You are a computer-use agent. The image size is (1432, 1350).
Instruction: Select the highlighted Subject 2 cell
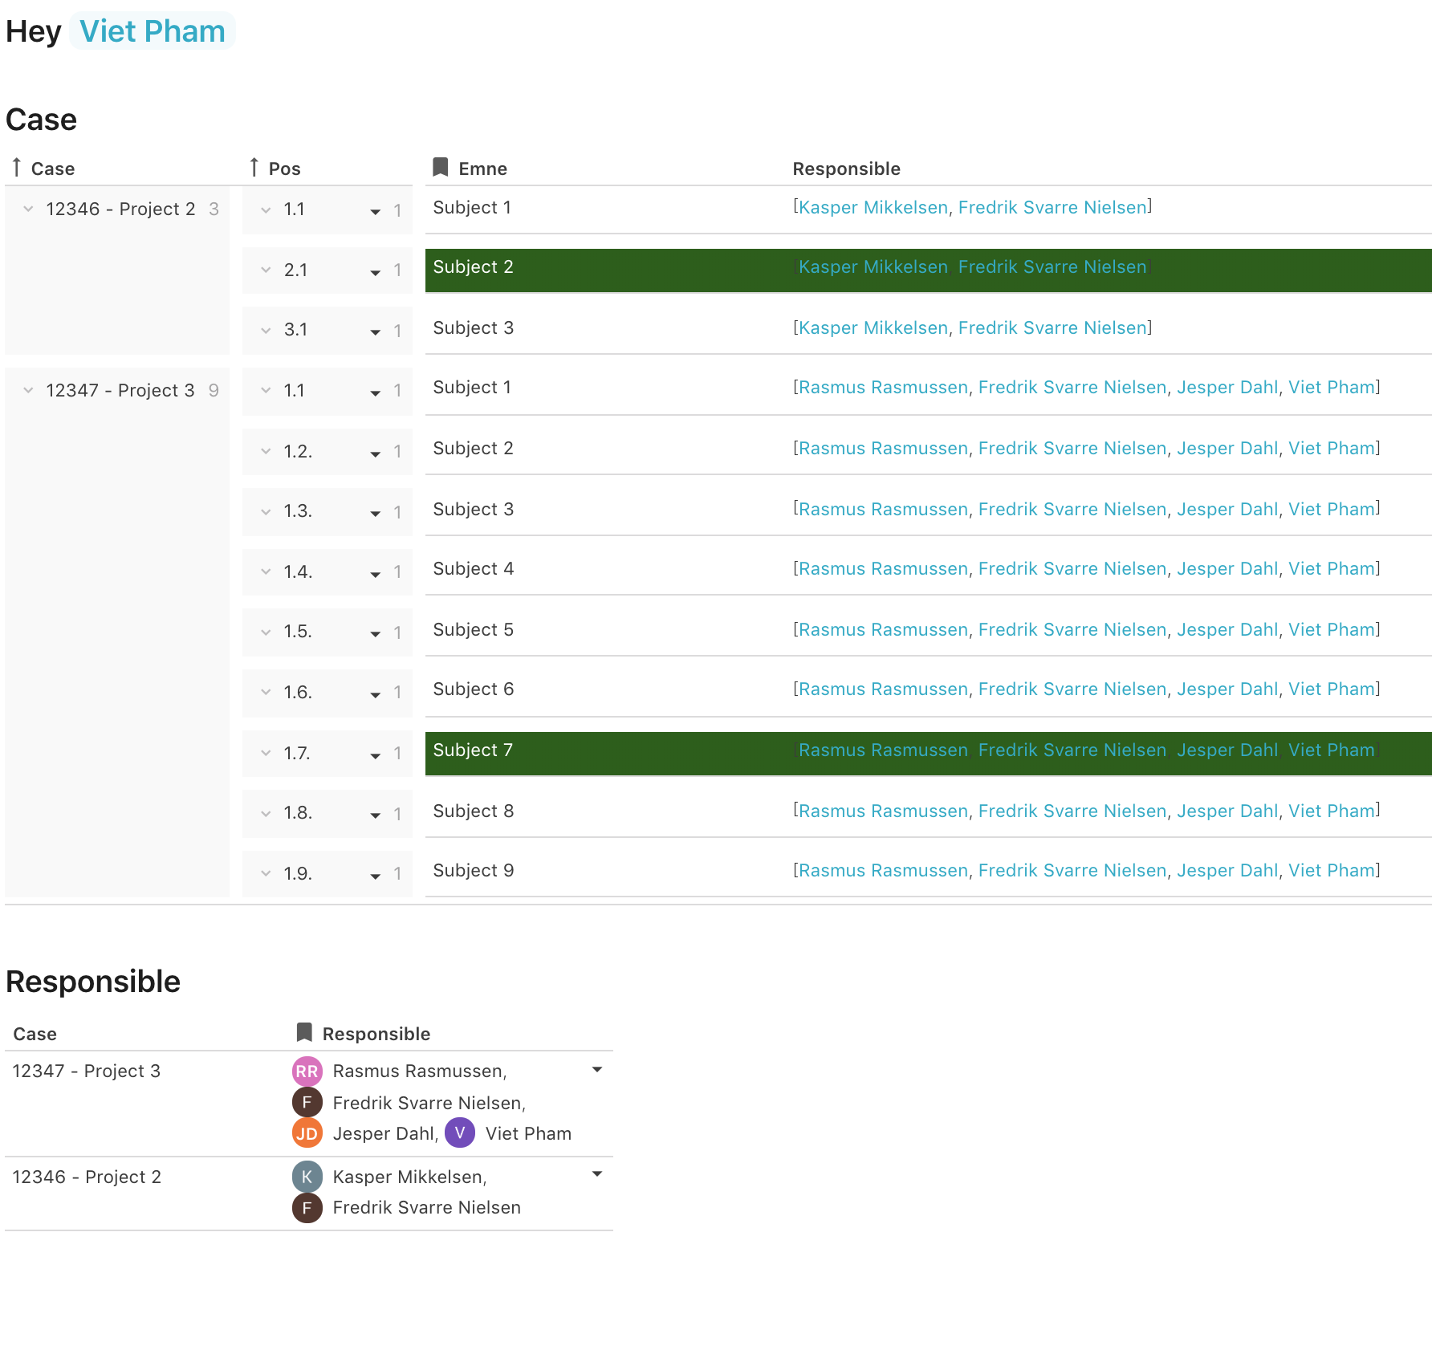[606, 270]
